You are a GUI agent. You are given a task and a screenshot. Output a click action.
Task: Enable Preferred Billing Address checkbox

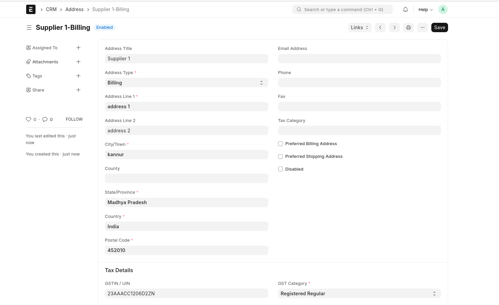click(280, 144)
